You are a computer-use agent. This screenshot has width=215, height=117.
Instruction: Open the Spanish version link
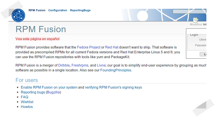click(x=37, y=39)
